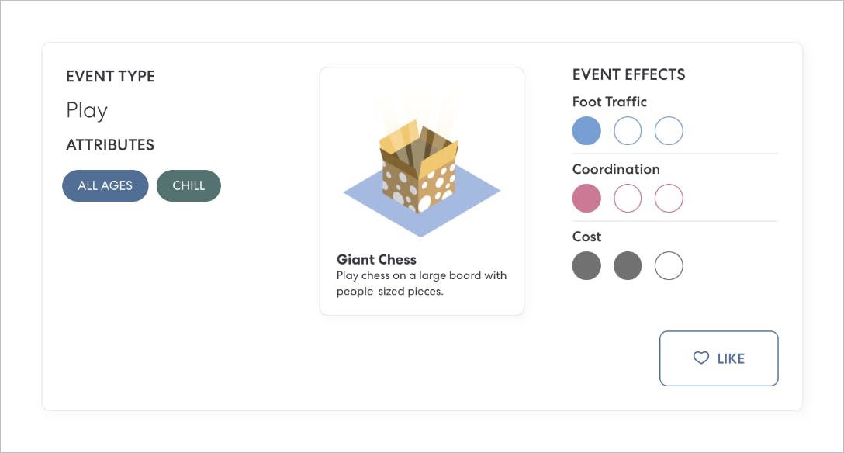Click the EVENT EFFECTS heading

point(628,75)
